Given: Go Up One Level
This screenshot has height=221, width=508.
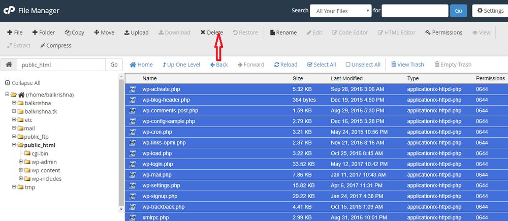Looking at the screenshot, I should pyautogui.click(x=181, y=65).
